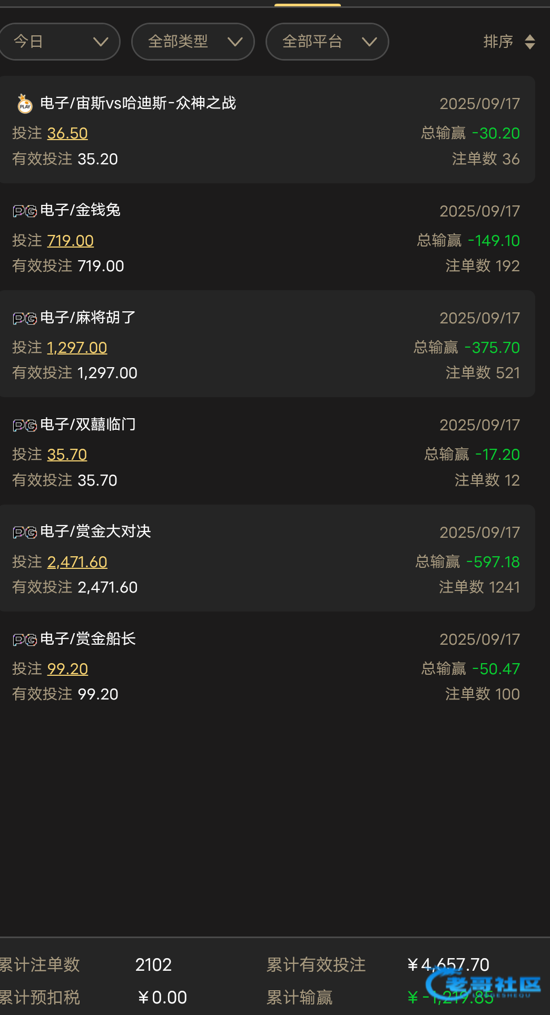
Task: Open bet amount link 719.00
Action: tap(71, 241)
